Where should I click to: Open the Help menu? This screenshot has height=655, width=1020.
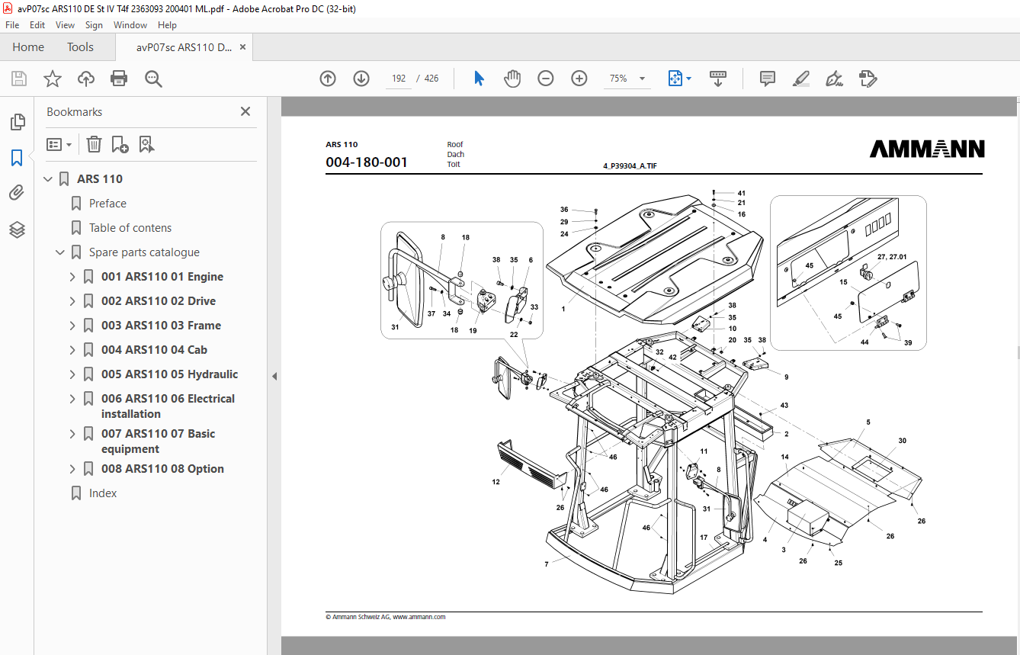pyautogui.click(x=167, y=25)
